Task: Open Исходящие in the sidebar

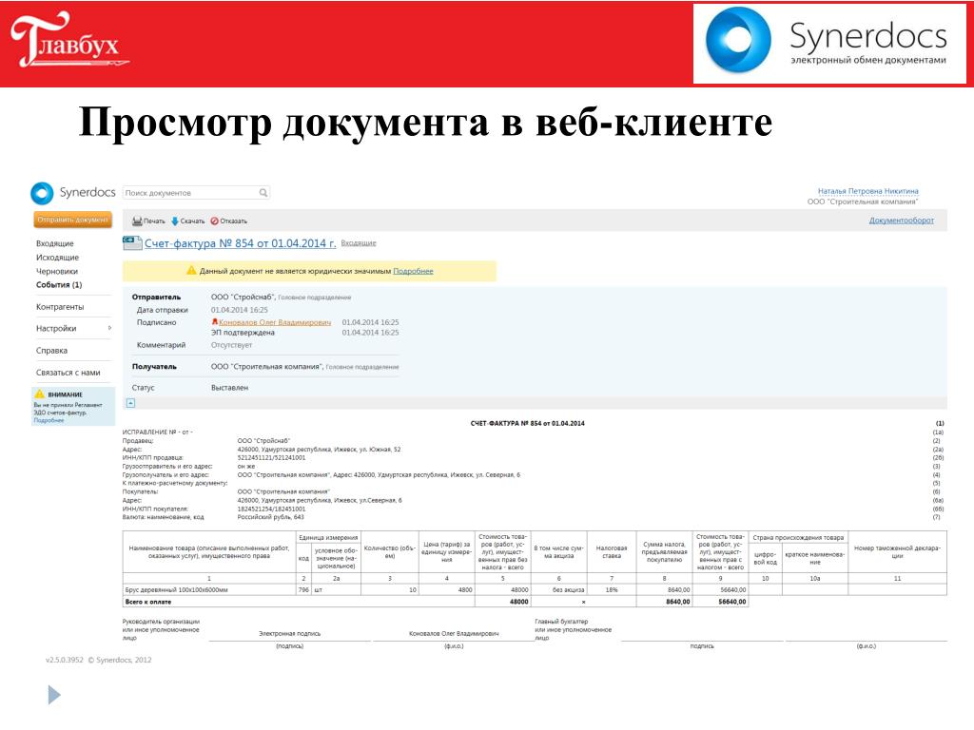Action: (x=57, y=257)
